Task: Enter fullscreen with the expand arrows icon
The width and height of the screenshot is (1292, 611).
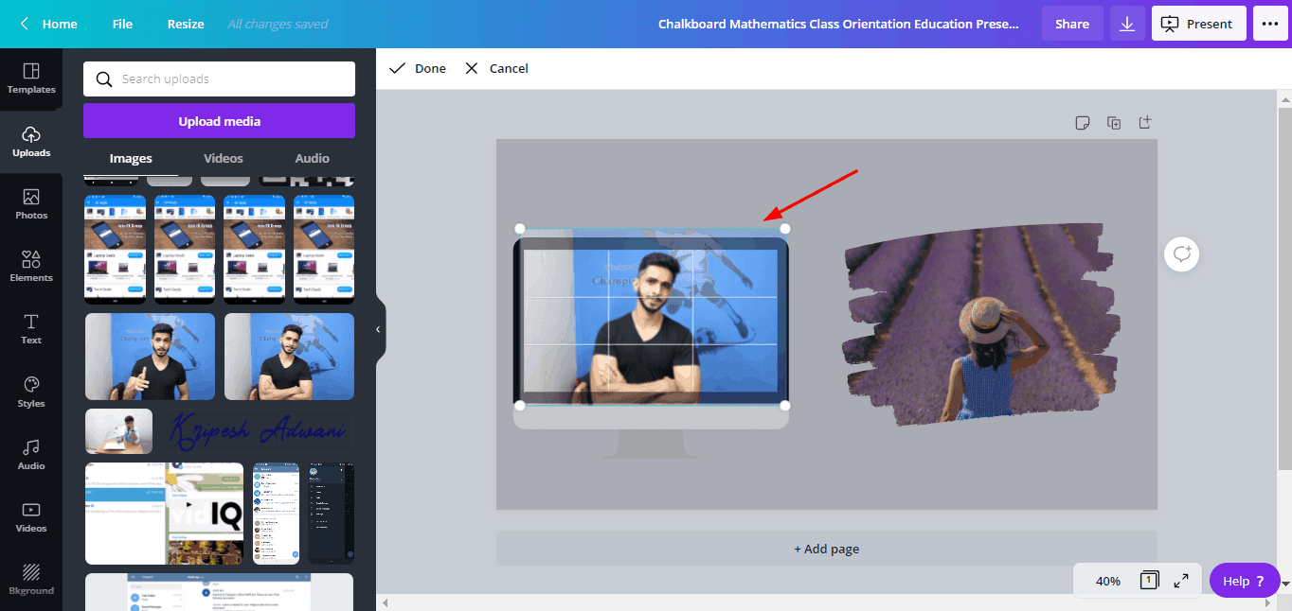Action: tap(1181, 581)
